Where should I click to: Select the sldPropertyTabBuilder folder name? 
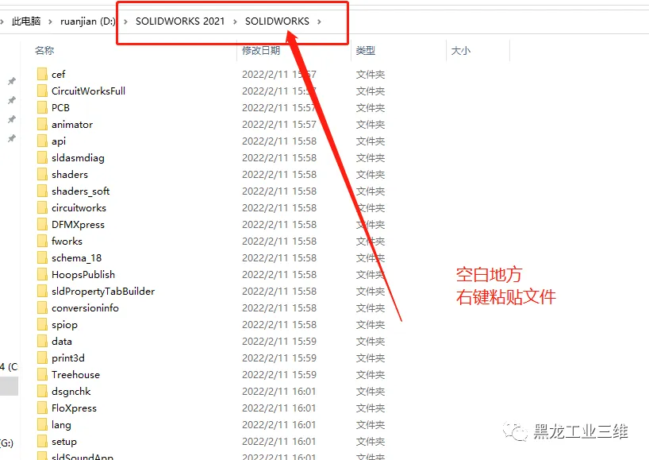point(103,292)
